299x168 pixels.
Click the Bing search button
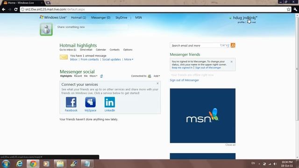pyautogui.click(x=233, y=45)
